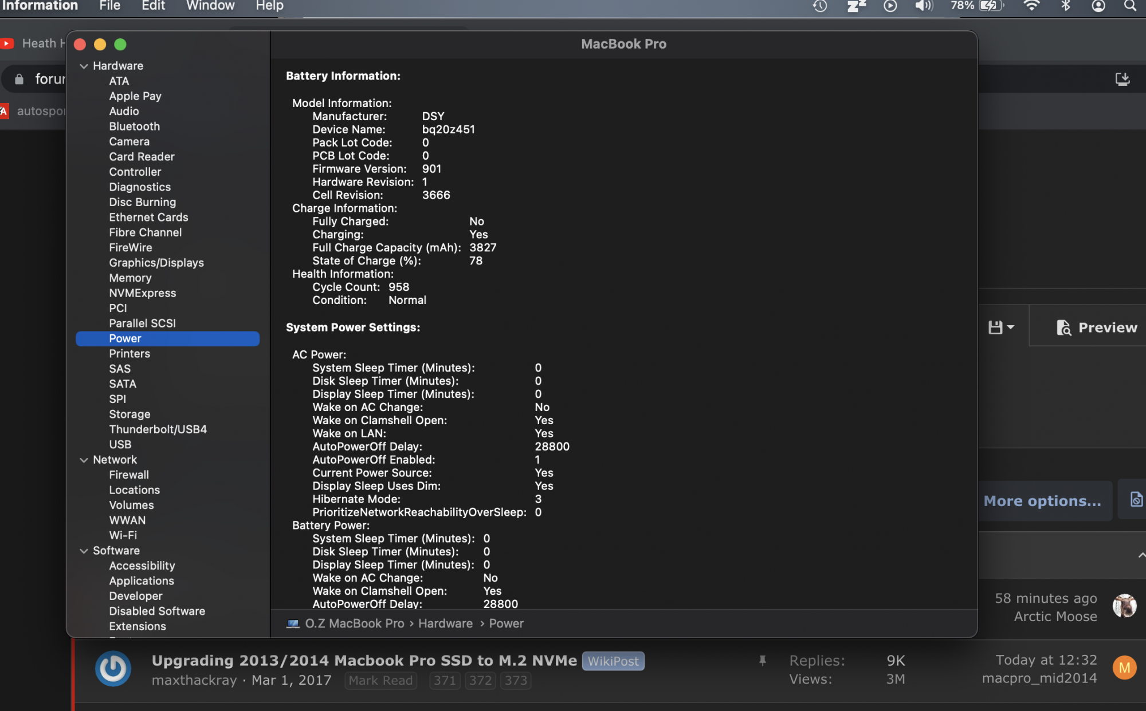The image size is (1146, 711).
Task: Open the Window menu
Action: [210, 6]
